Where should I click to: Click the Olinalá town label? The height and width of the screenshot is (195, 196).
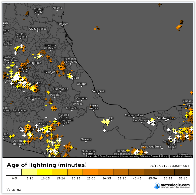pos(43,124)
